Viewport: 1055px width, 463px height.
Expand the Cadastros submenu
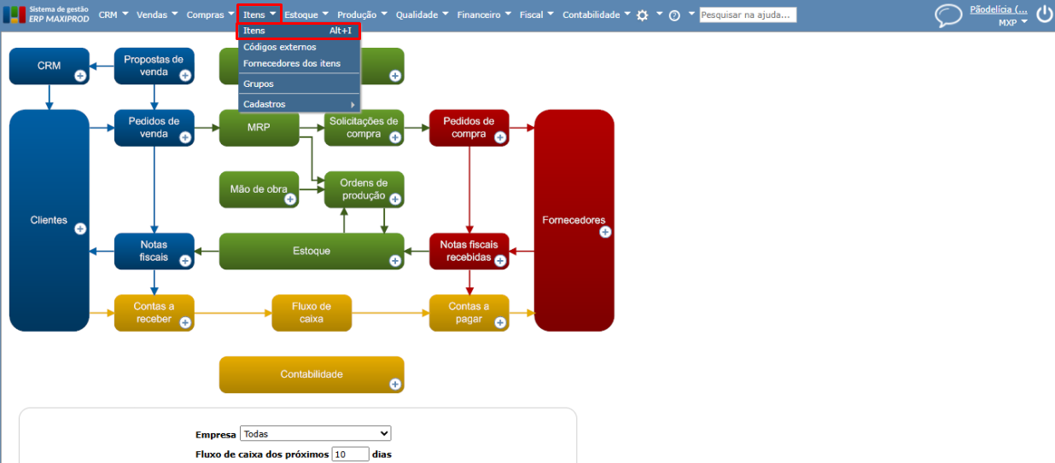pyautogui.click(x=299, y=104)
